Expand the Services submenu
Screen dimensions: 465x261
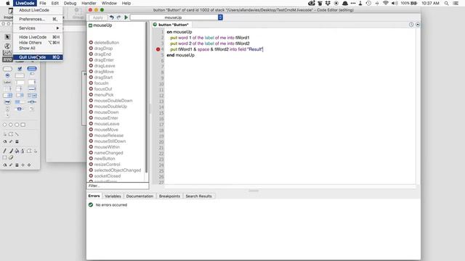[x=38, y=28]
